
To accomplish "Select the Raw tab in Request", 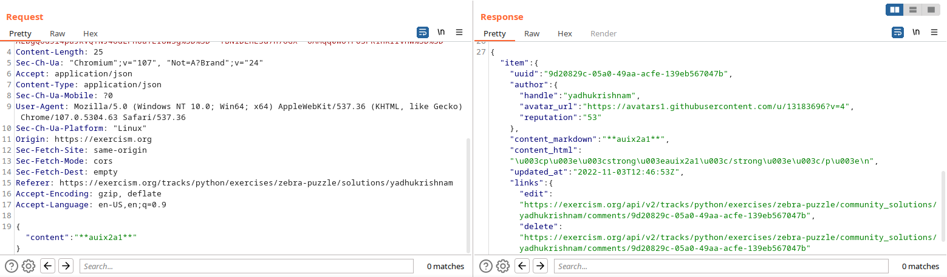I will [58, 33].
